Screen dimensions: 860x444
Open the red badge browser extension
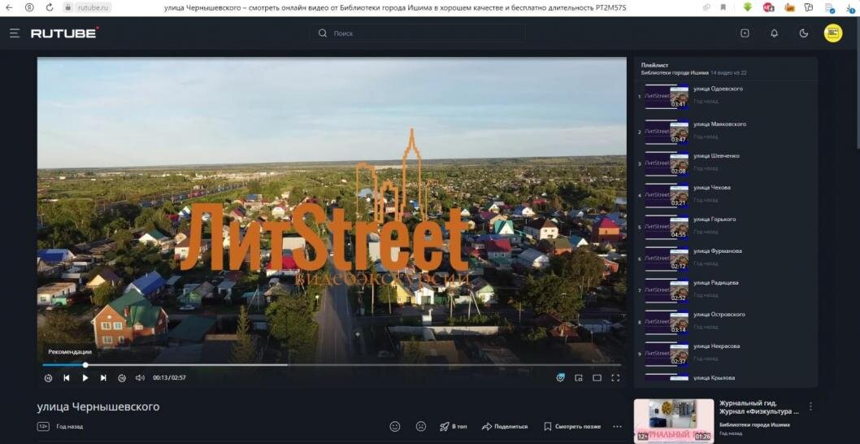[x=768, y=7]
